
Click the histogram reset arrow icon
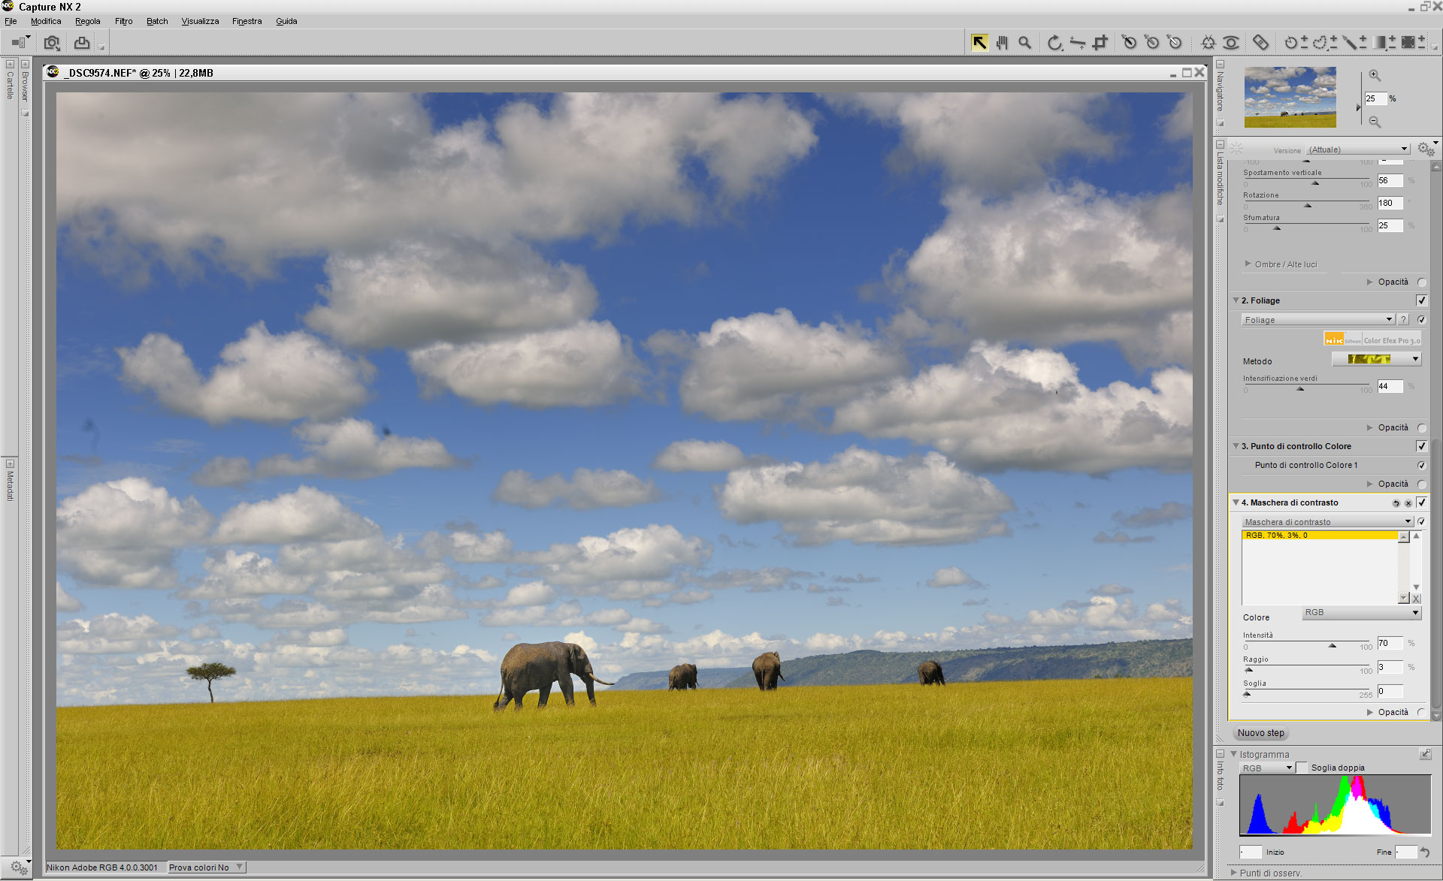1425,852
